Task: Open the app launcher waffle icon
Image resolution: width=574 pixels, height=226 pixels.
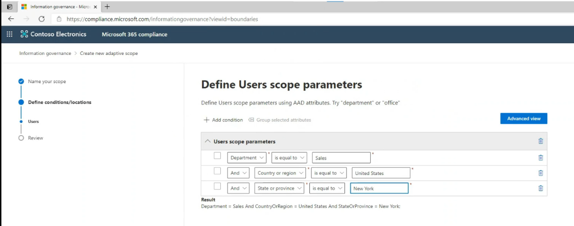Action: pos(9,34)
